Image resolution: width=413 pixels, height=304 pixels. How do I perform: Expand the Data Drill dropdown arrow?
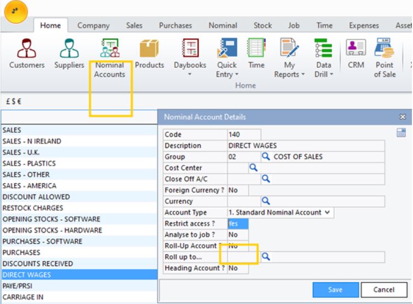(x=331, y=74)
